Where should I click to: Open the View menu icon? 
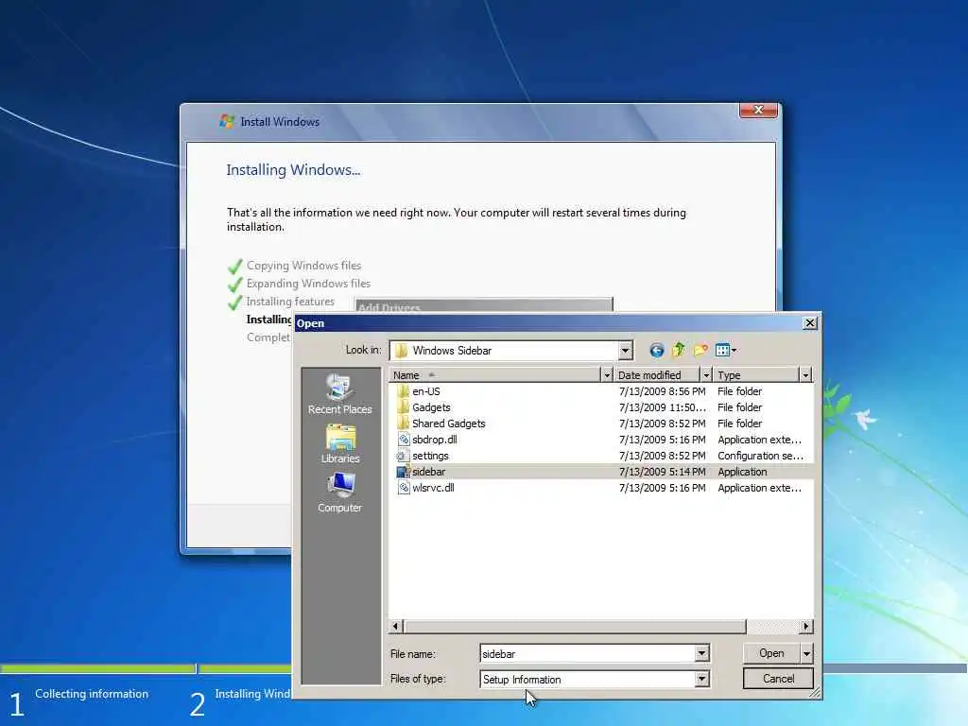tap(726, 351)
